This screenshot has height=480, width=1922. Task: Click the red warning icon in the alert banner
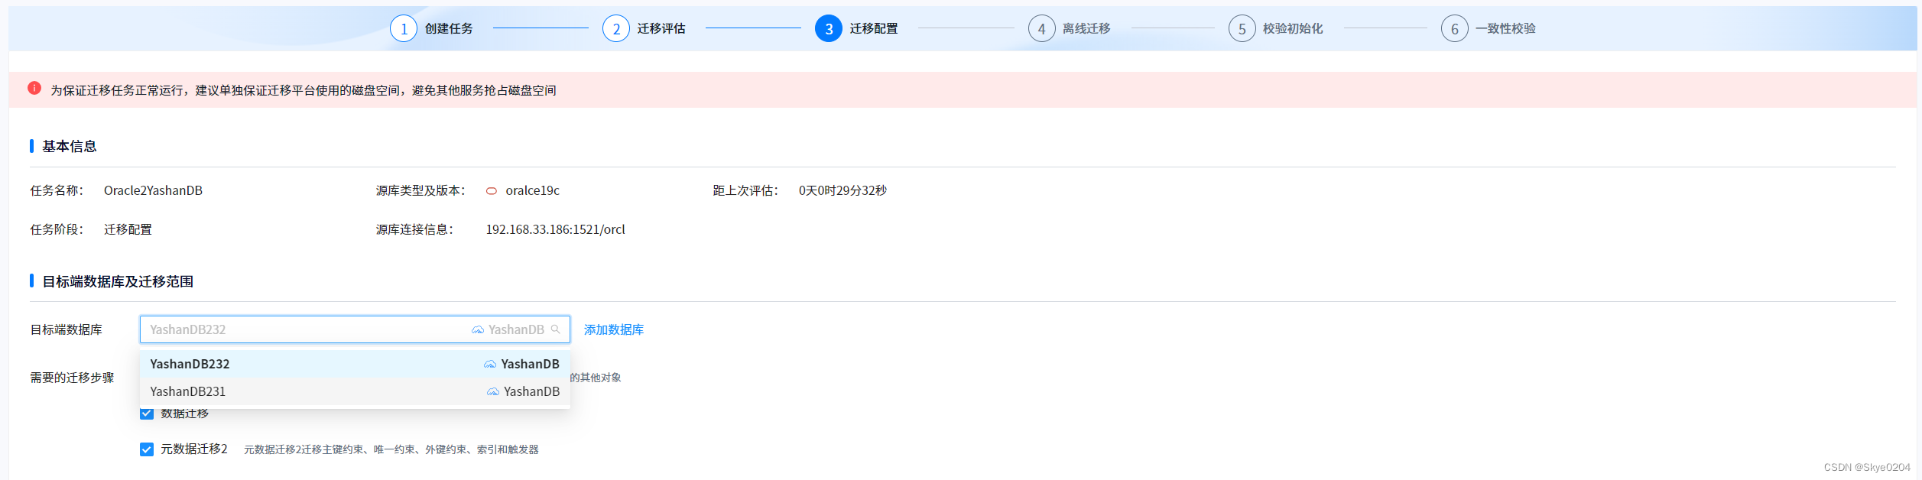point(34,89)
